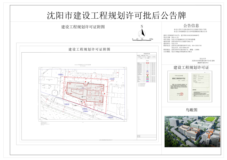Click the red seal on the permit certificate
This screenshot has width=227, height=160.
click(x=181, y=94)
